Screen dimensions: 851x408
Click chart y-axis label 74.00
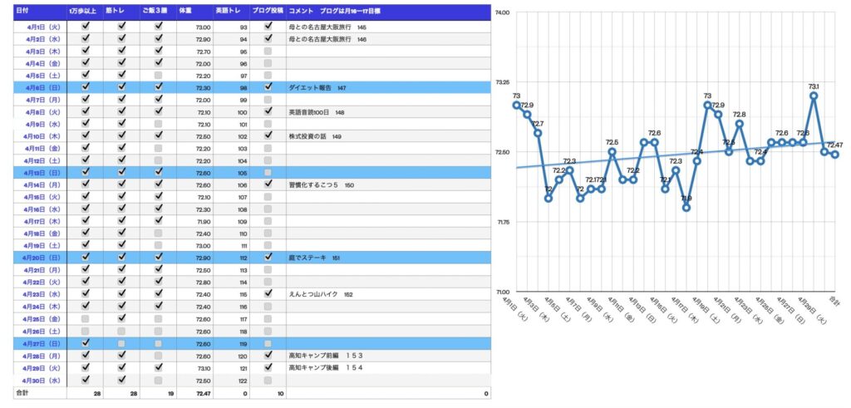(x=503, y=12)
